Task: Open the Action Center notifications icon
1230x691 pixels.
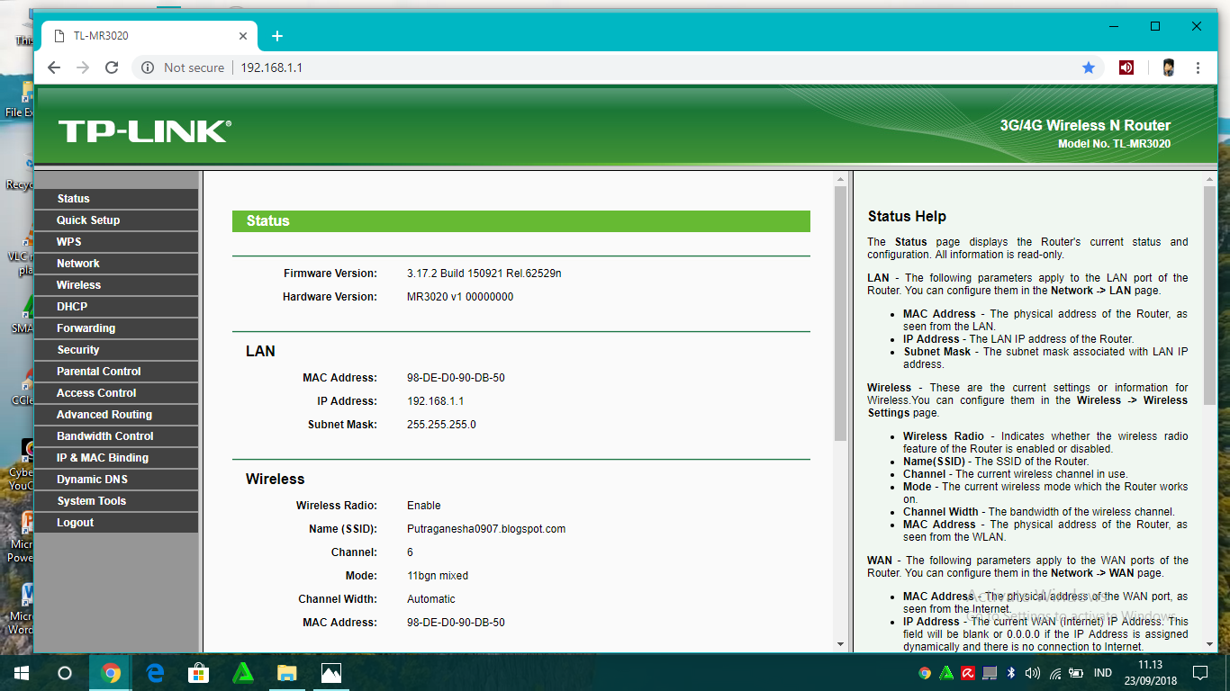Action: [x=1200, y=672]
